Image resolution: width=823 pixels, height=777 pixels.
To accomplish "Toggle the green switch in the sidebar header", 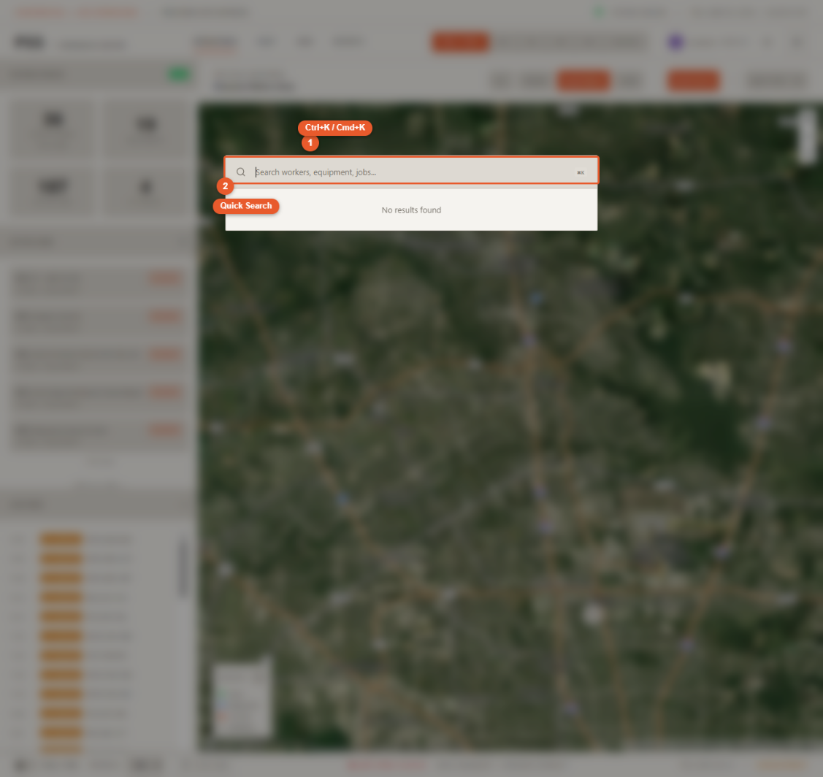I will 179,73.
